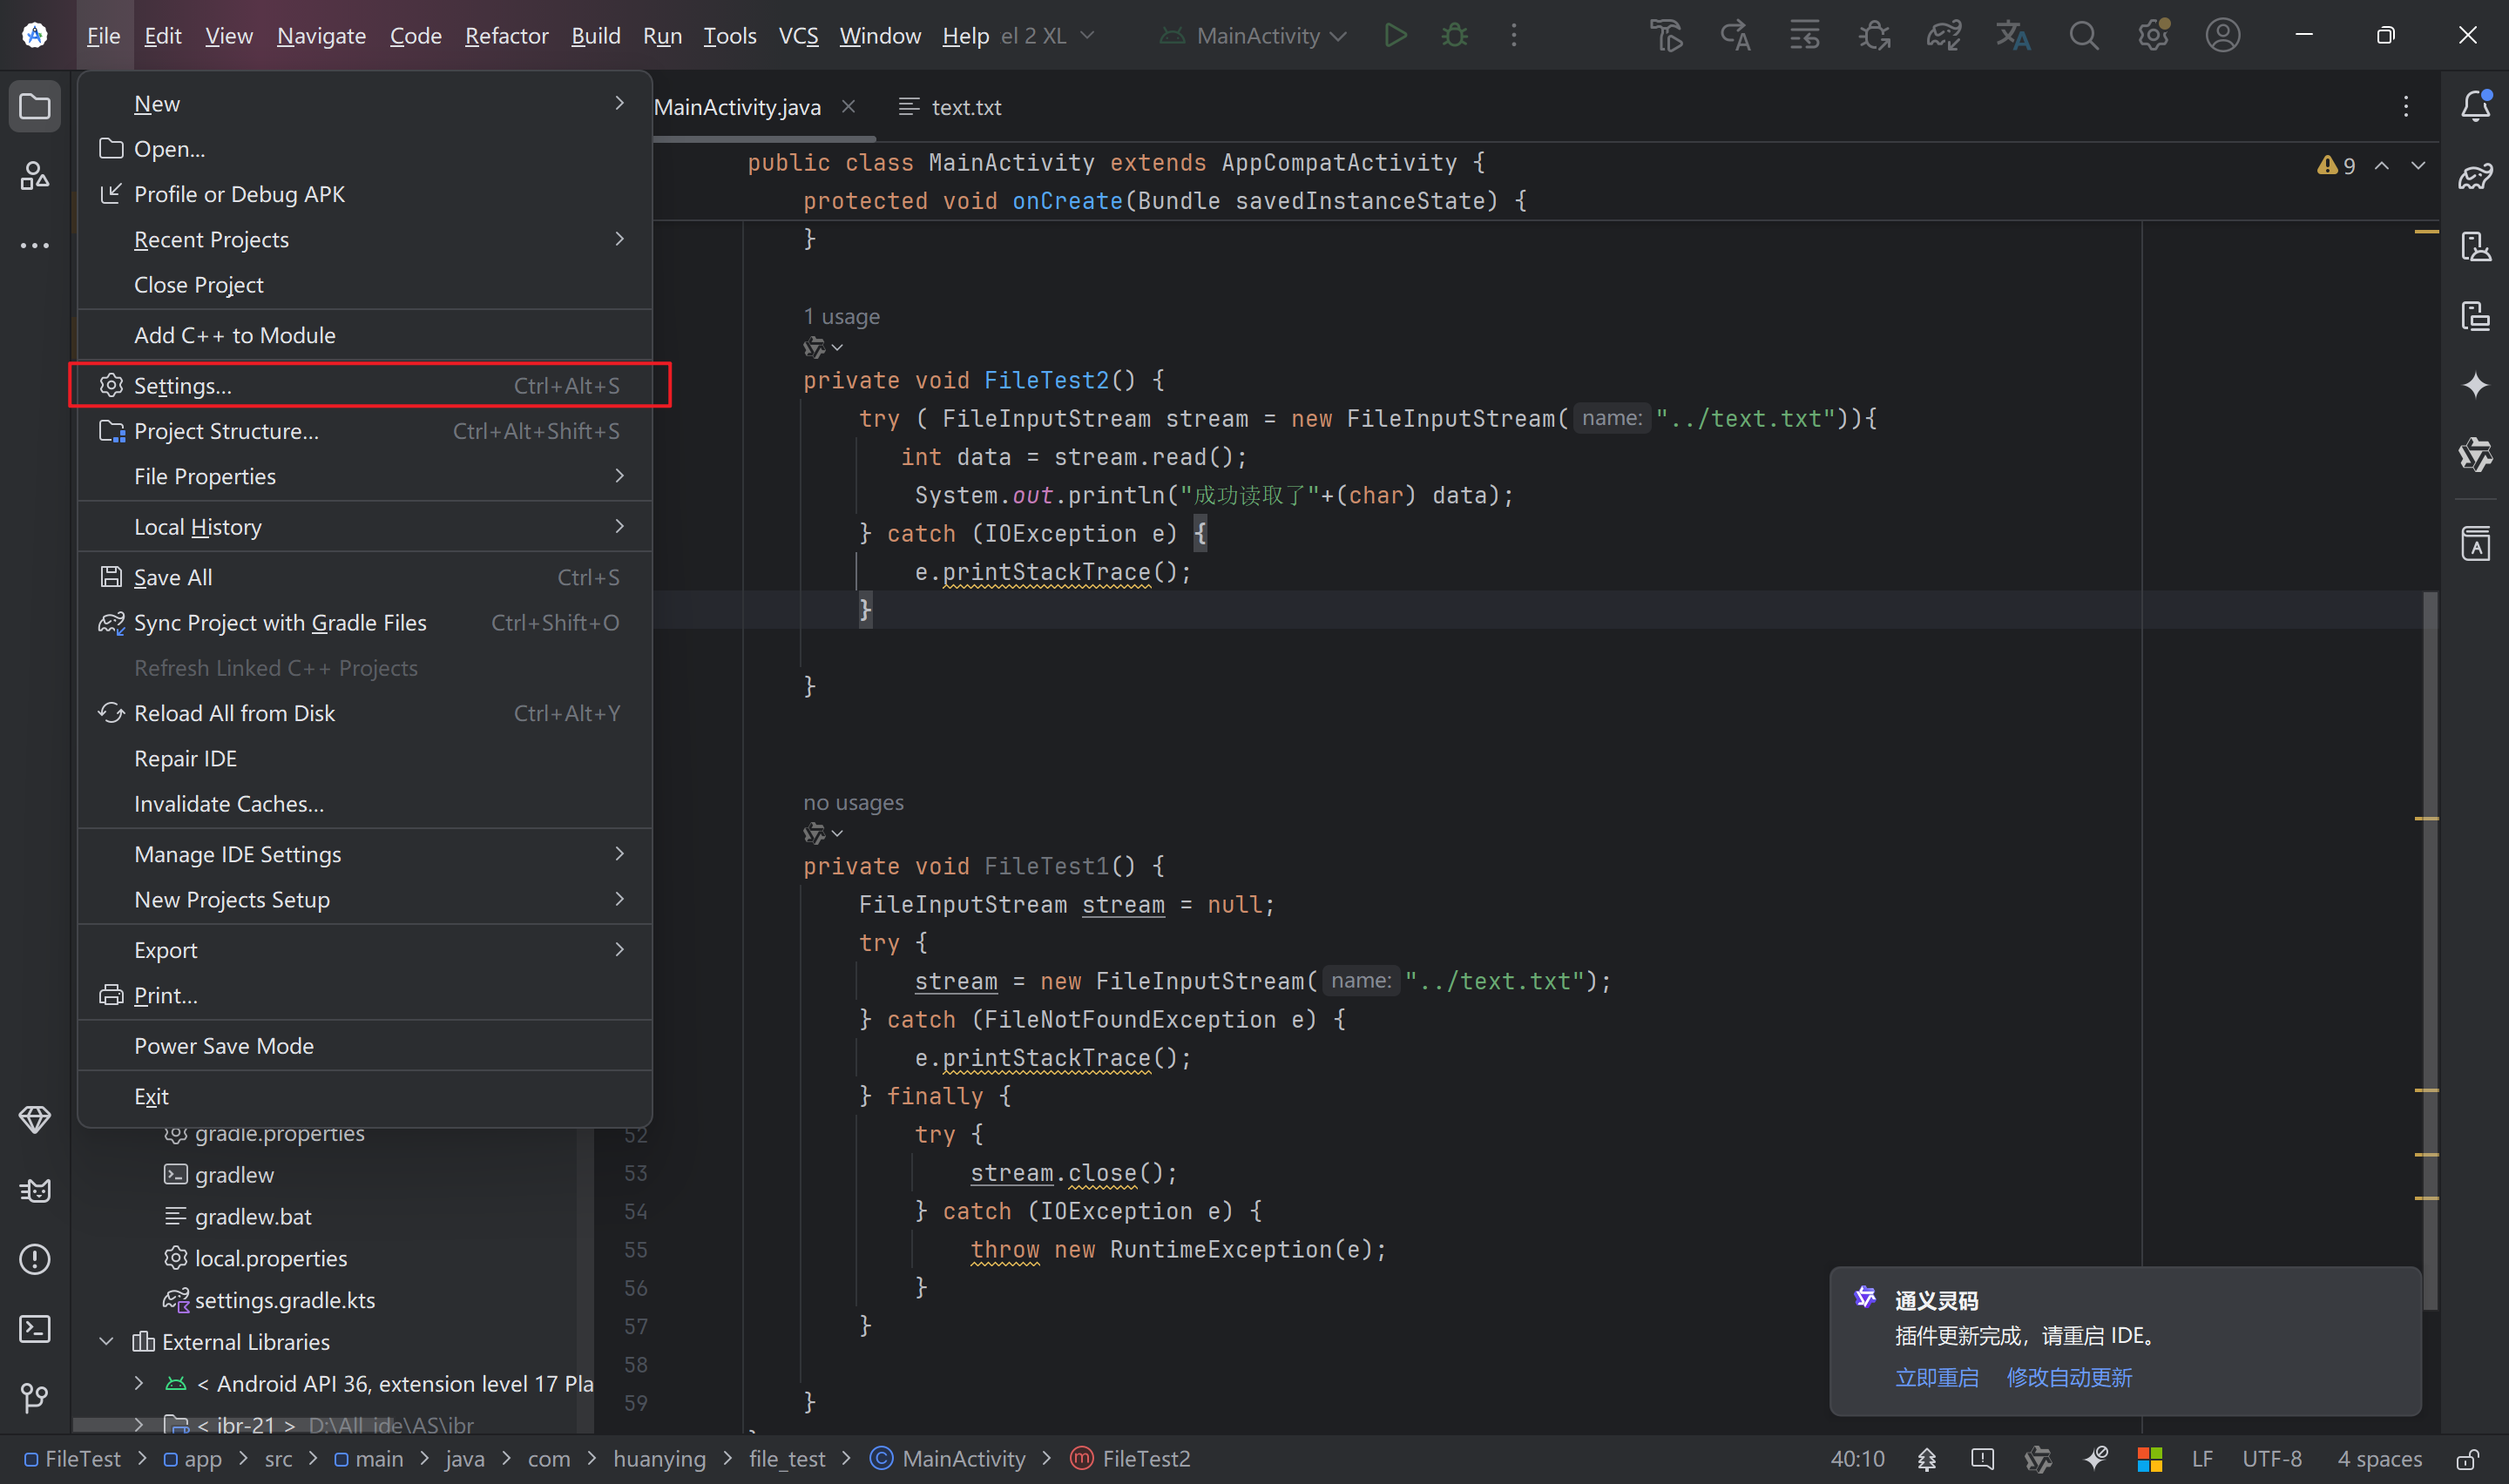Toggle Power Save Mode
This screenshot has height=1484, width=2509.
pyautogui.click(x=224, y=1045)
